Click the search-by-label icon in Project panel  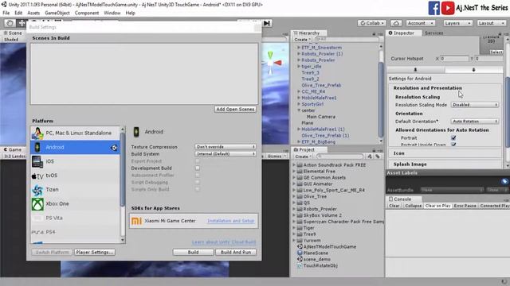pyautogui.click(x=377, y=157)
